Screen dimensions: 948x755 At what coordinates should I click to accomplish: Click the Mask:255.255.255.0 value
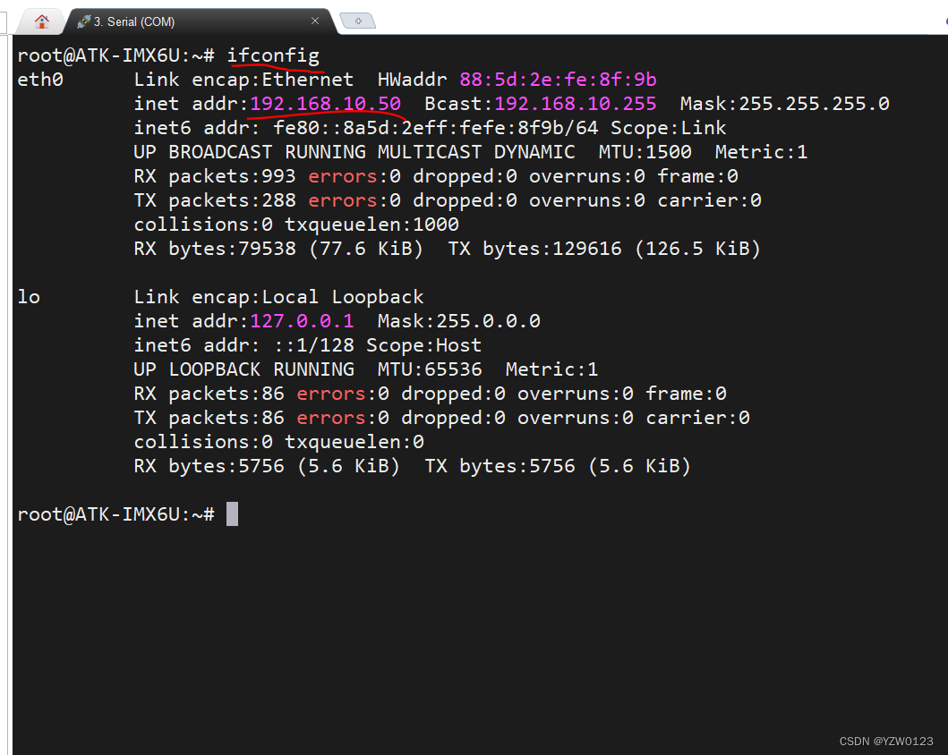785,104
